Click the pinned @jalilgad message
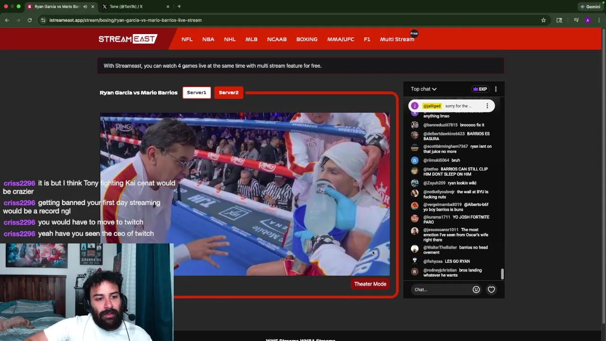Viewport: 606px width, 341px height. tap(452, 106)
